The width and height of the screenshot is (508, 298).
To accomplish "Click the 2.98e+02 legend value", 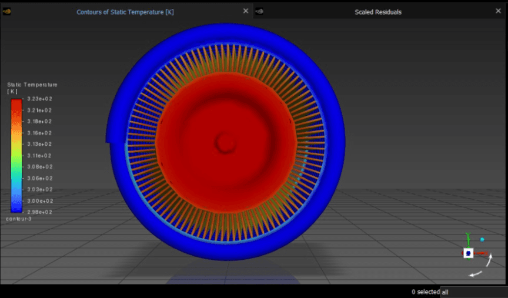I will [39, 212].
